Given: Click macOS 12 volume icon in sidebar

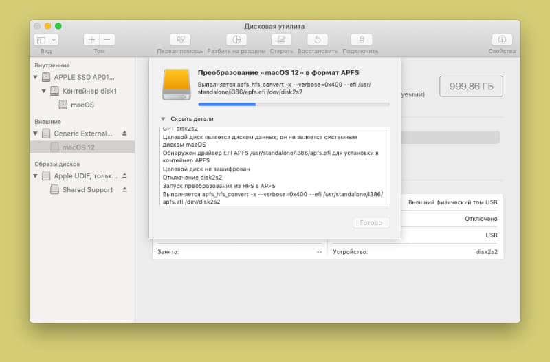Looking at the screenshot, I should (54, 147).
